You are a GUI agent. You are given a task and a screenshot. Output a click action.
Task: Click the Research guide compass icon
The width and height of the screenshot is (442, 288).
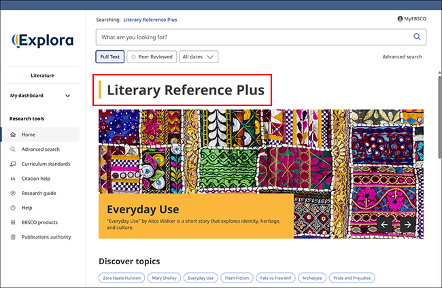pos(13,193)
